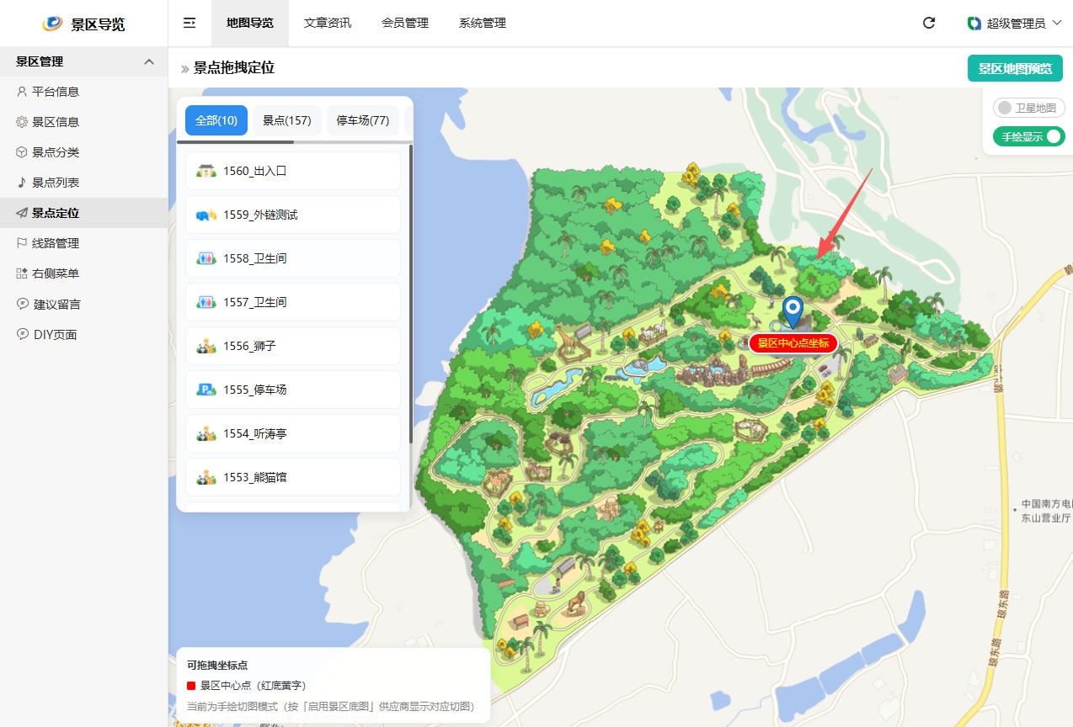Select the 1553_熊猫馆 list row text
The height and width of the screenshot is (727, 1073).
[255, 477]
